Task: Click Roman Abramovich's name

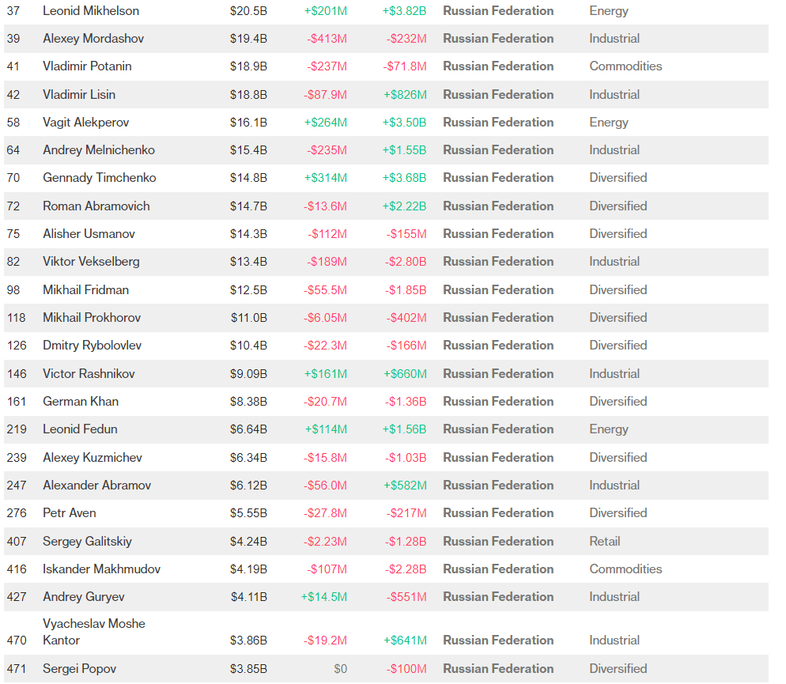Action: click(96, 206)
